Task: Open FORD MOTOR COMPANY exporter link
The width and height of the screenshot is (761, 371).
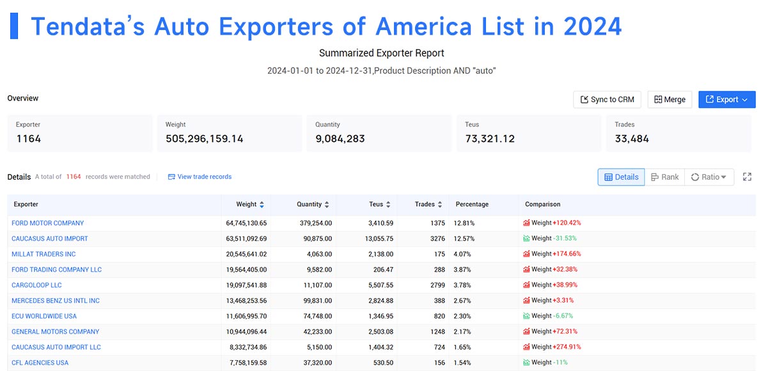Action: click(47, 223)
